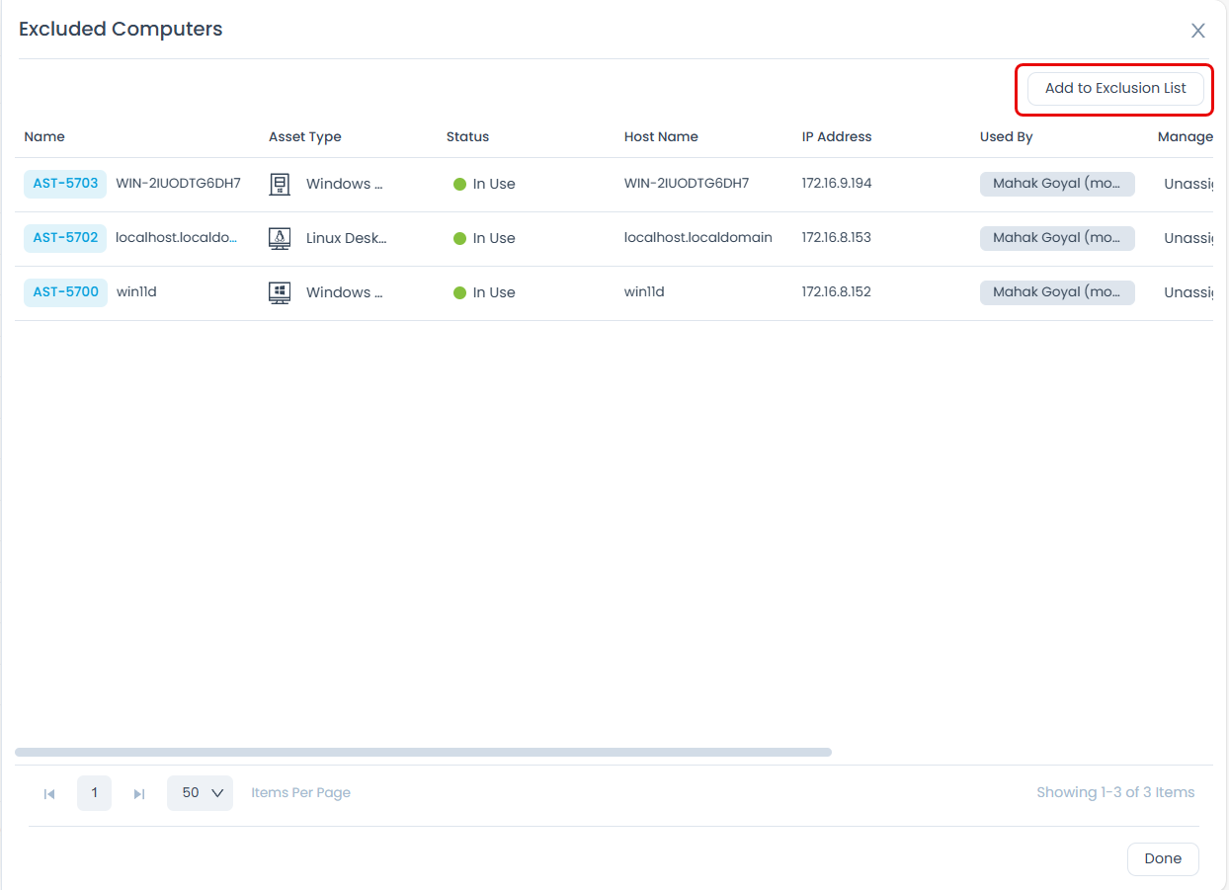Click green In Use status dot for win11d
Image resolution: width=1229 pixels, height=890 pixels.
[459, 292]
